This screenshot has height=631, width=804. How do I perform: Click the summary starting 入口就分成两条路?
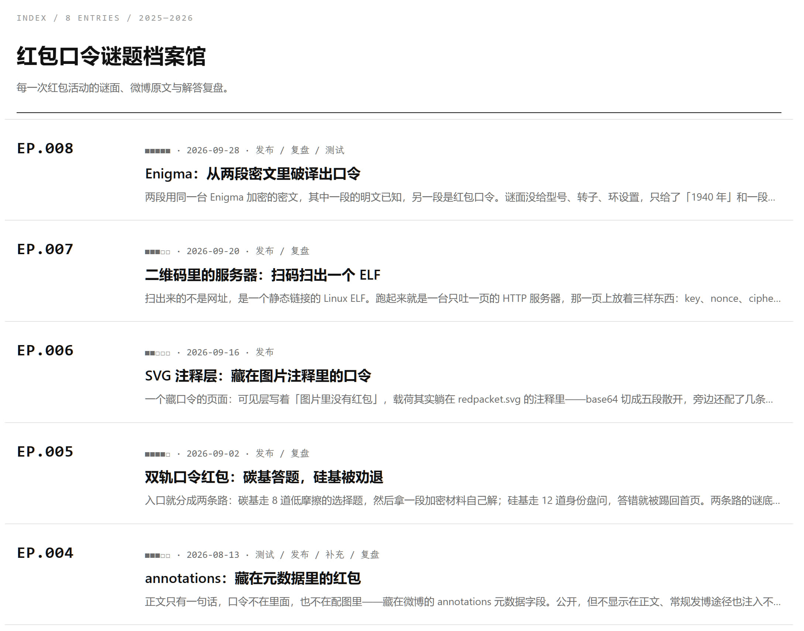(x=463, y=501)
